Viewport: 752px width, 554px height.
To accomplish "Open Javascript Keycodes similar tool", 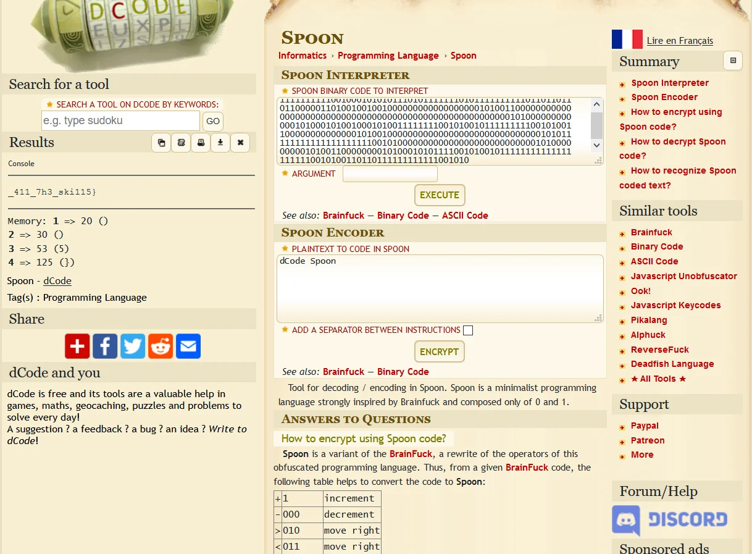I will click(676, 305).
